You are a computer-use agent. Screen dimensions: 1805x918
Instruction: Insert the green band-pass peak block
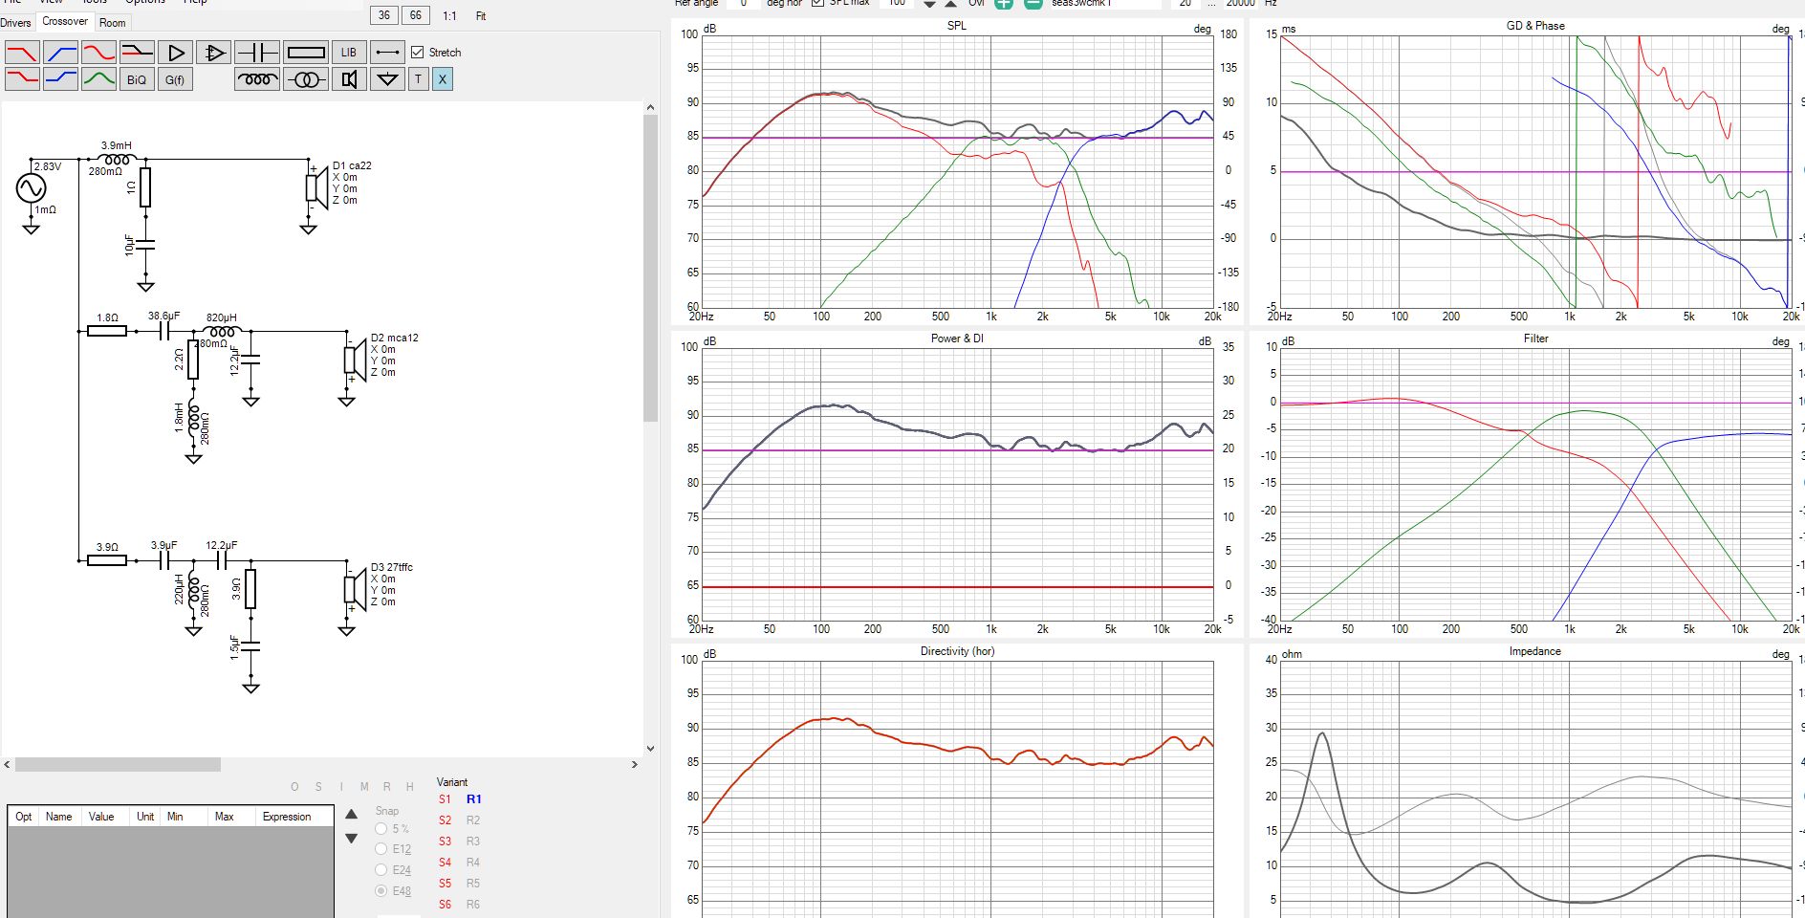[98, 79]
